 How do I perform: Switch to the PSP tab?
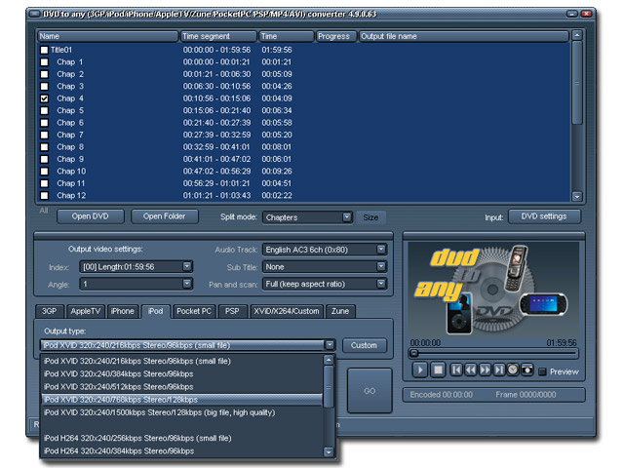(232, 311)
